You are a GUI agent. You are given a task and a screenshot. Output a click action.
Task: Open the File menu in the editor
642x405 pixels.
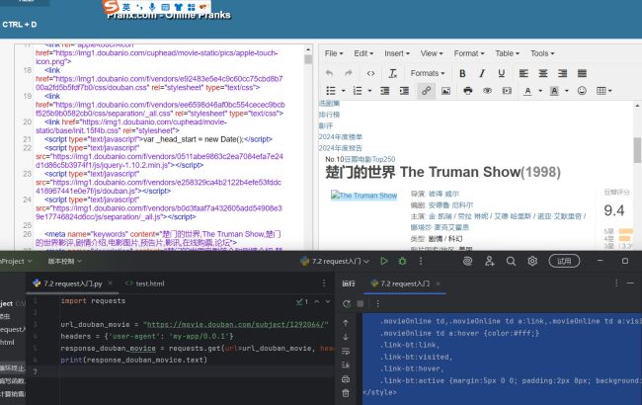point(334,53)
